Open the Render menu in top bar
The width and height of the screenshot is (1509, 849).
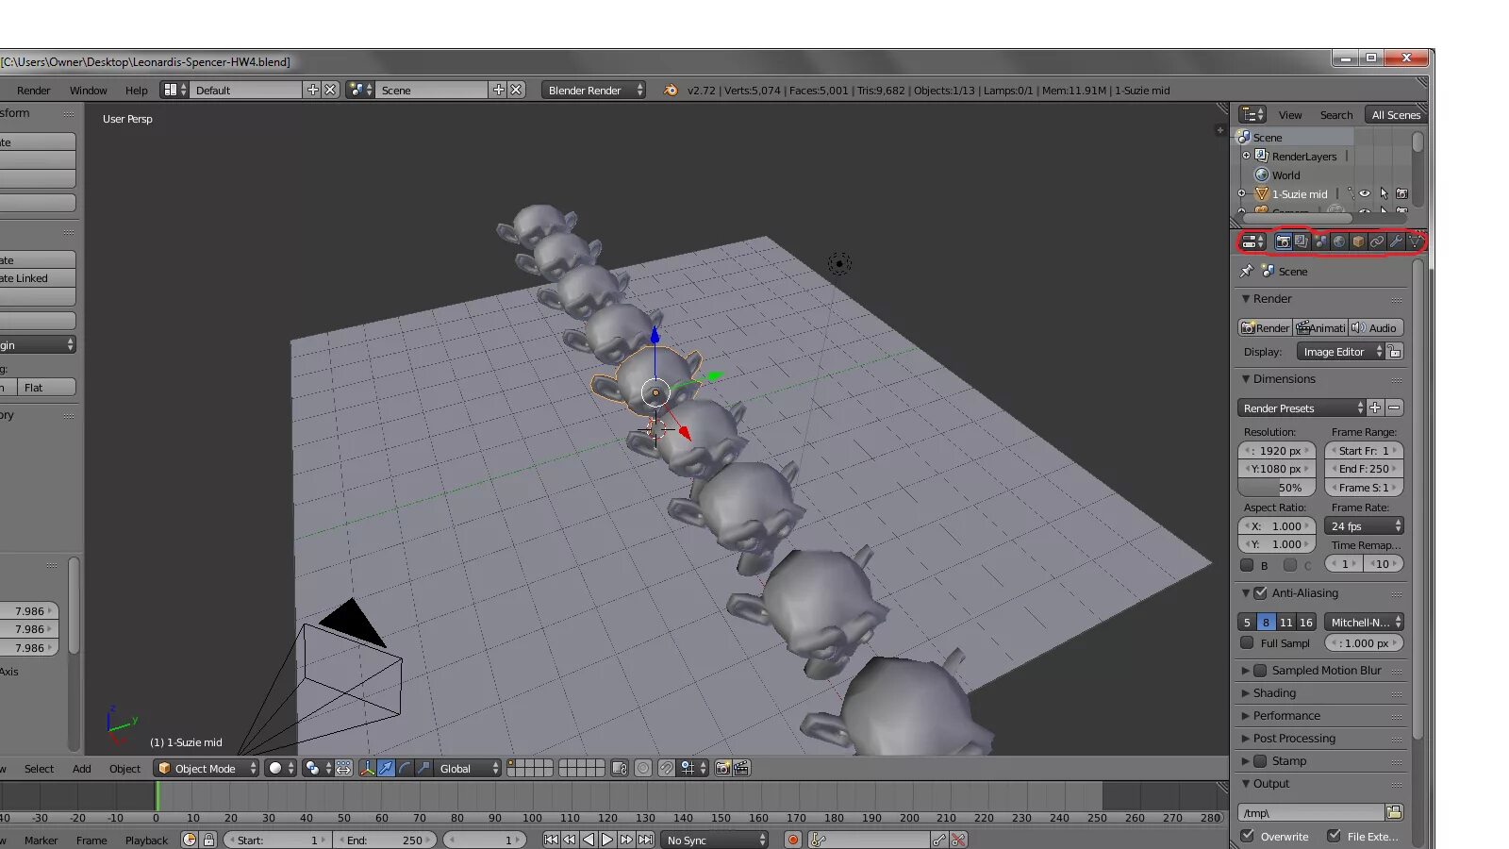click(34, 91)
